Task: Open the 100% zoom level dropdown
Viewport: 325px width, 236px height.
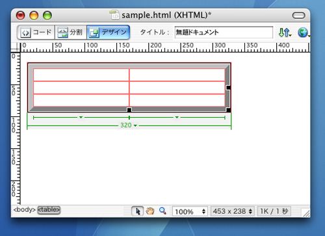Action: [190, 211]
